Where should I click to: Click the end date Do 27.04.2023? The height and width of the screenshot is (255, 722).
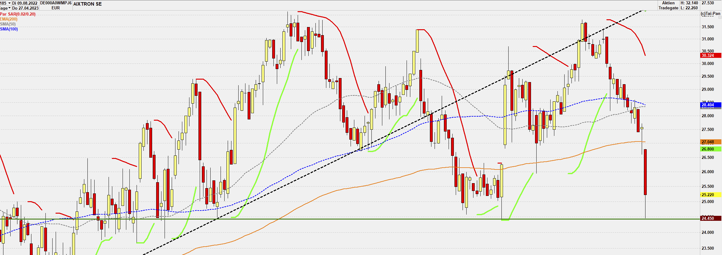26,8
